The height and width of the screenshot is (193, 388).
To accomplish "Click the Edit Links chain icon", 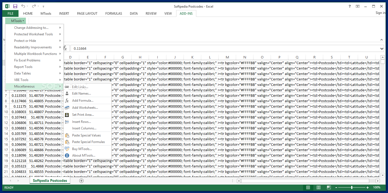I will [67, 87].
